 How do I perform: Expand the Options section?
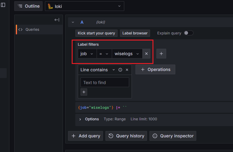(x=80, y=119)
